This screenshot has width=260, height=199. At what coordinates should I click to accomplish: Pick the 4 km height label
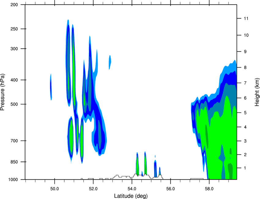click(x=245, y=127)
